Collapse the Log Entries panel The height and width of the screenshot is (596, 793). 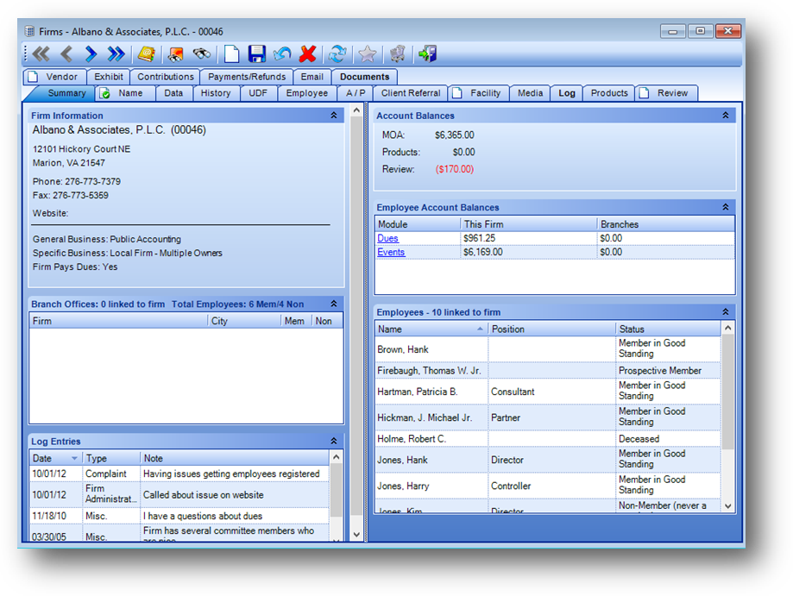334,441
